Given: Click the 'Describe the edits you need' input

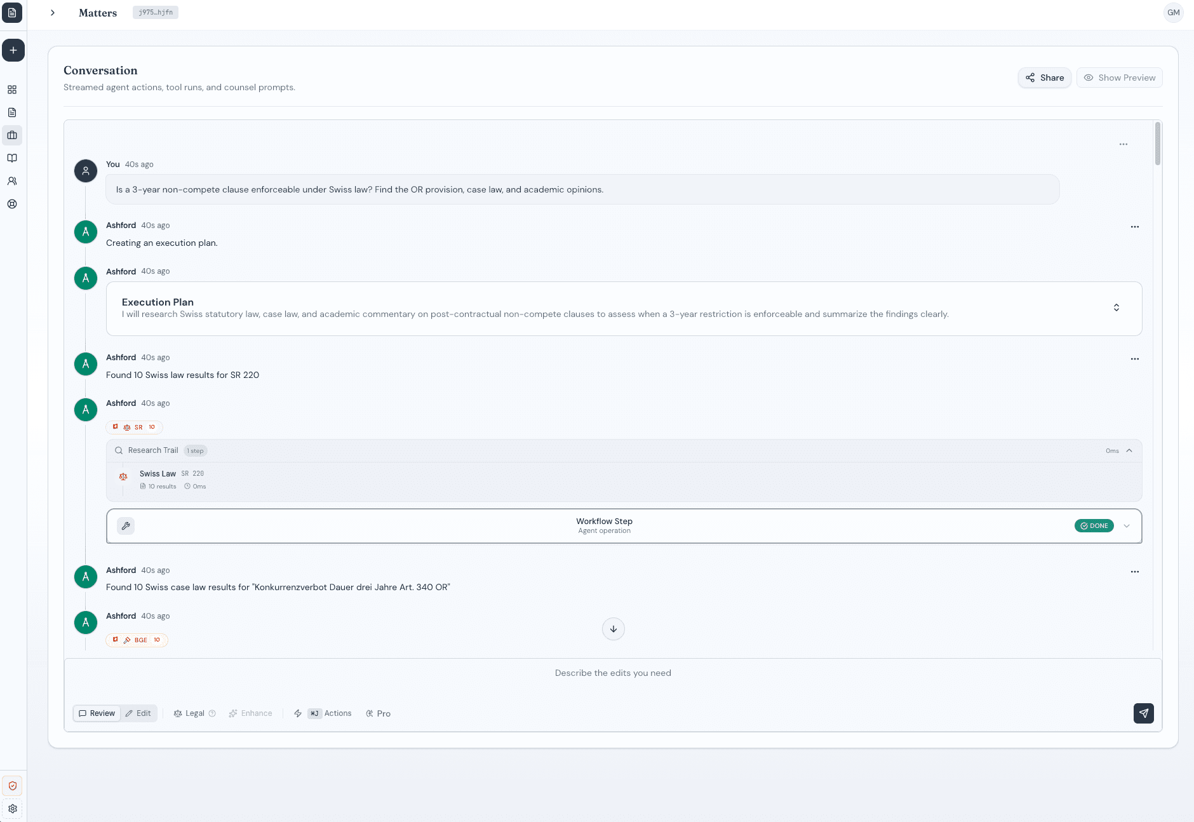Looking at the screenshot, I should [612, 673].
